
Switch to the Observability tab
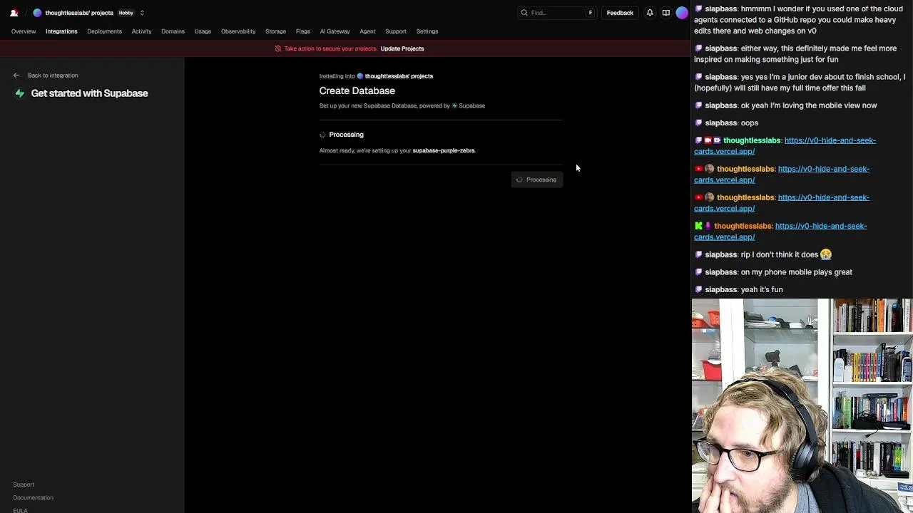(238, 31)
